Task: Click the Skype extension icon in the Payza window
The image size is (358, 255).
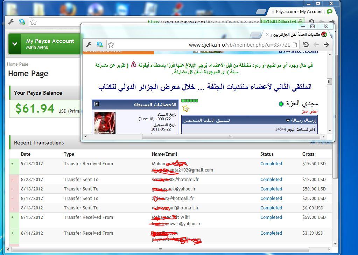Action: tap(22, 22)
